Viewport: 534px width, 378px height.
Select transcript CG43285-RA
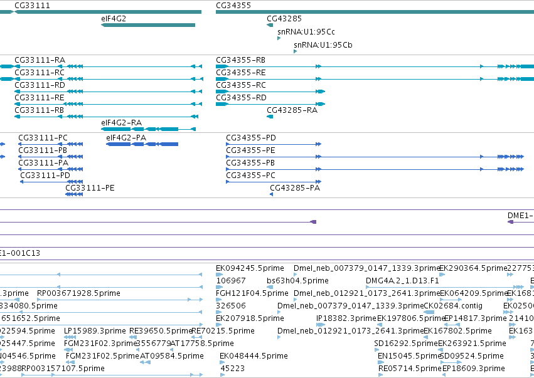(292, 110)
